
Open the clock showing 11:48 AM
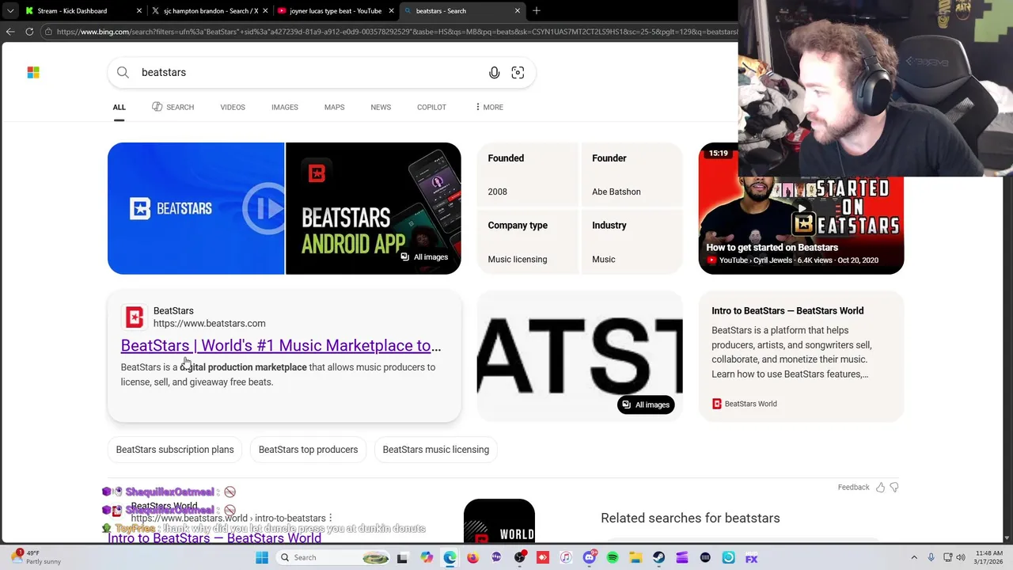(988, 557)
